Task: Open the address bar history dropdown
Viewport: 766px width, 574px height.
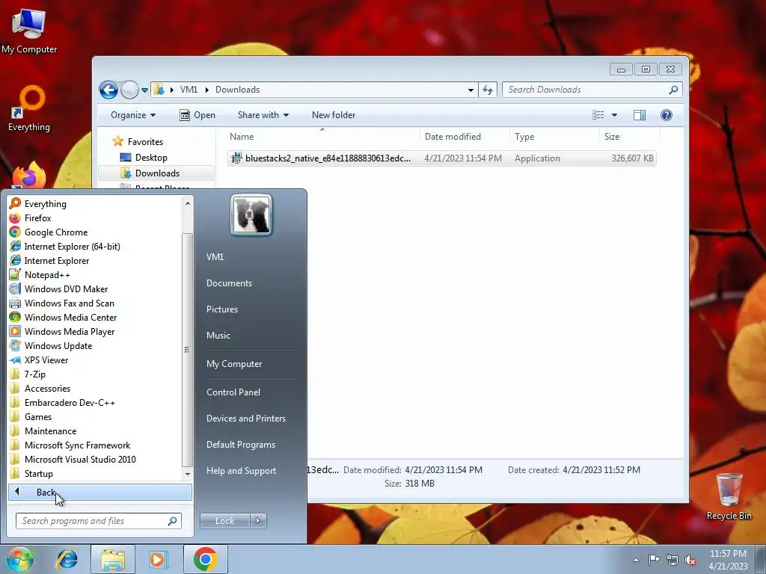Action: 471,90
